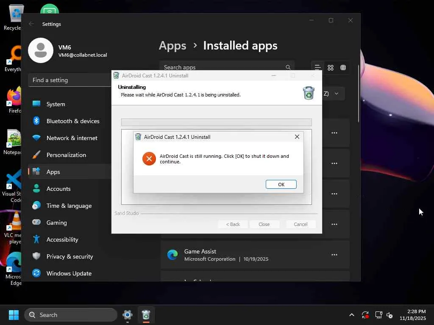Click the Close button in the uninstaller
This screenshot has height=325, width=434.
coord(264,224)
